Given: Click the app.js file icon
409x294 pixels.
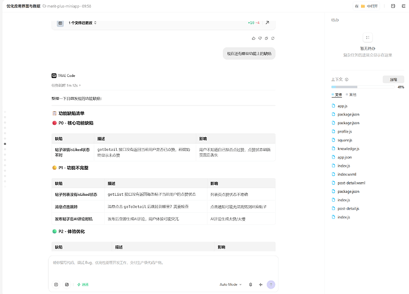Looking at the screenshot, I should (x=333, y=106).
